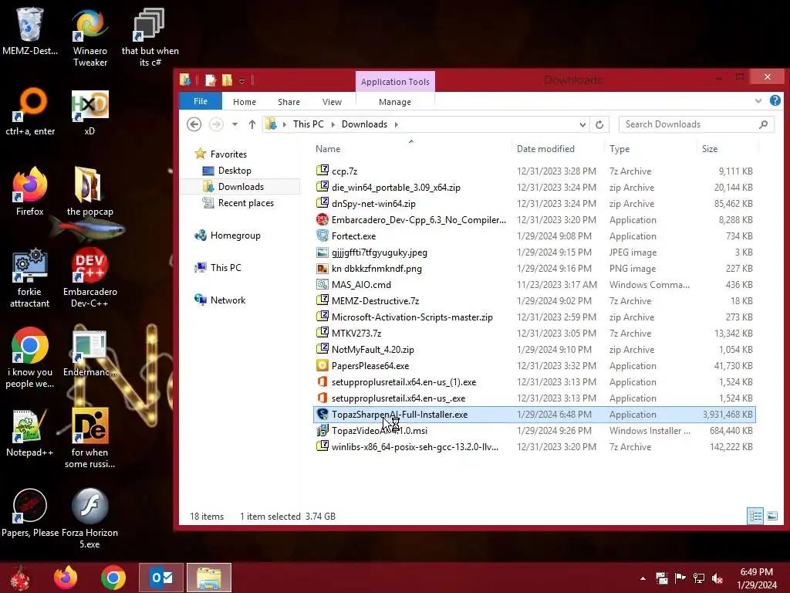Click the muted volume tray icon
The image size is (790, 593).
[717, 578]
